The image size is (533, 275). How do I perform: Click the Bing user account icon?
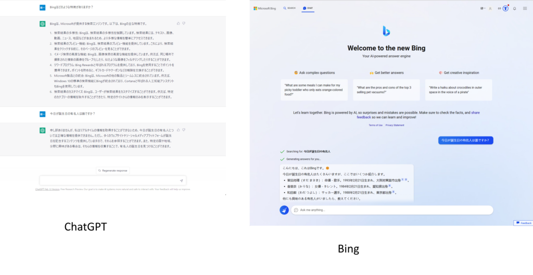tap(490, 8)
